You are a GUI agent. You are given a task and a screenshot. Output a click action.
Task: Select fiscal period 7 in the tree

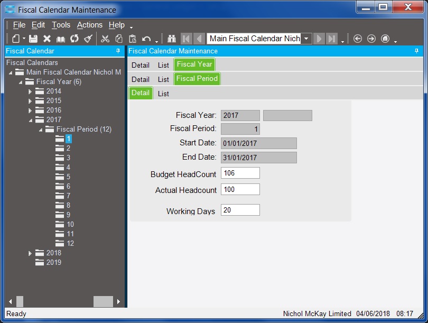click(68, 196)
